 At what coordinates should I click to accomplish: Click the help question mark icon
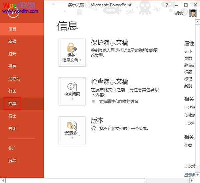(167, 5)
